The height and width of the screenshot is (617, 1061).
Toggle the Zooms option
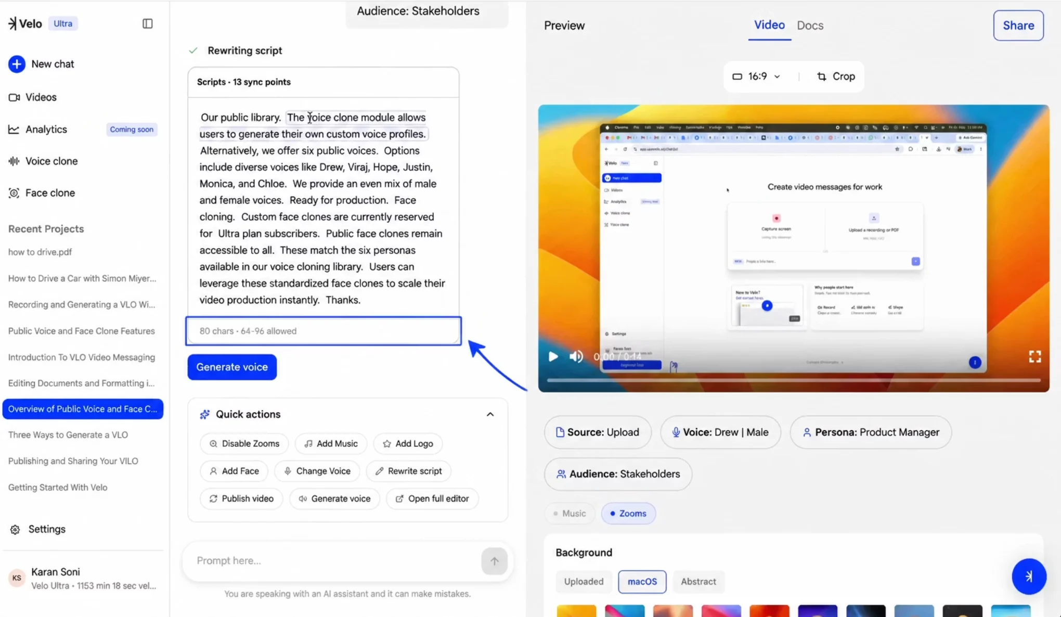click(x=628, y=513)
